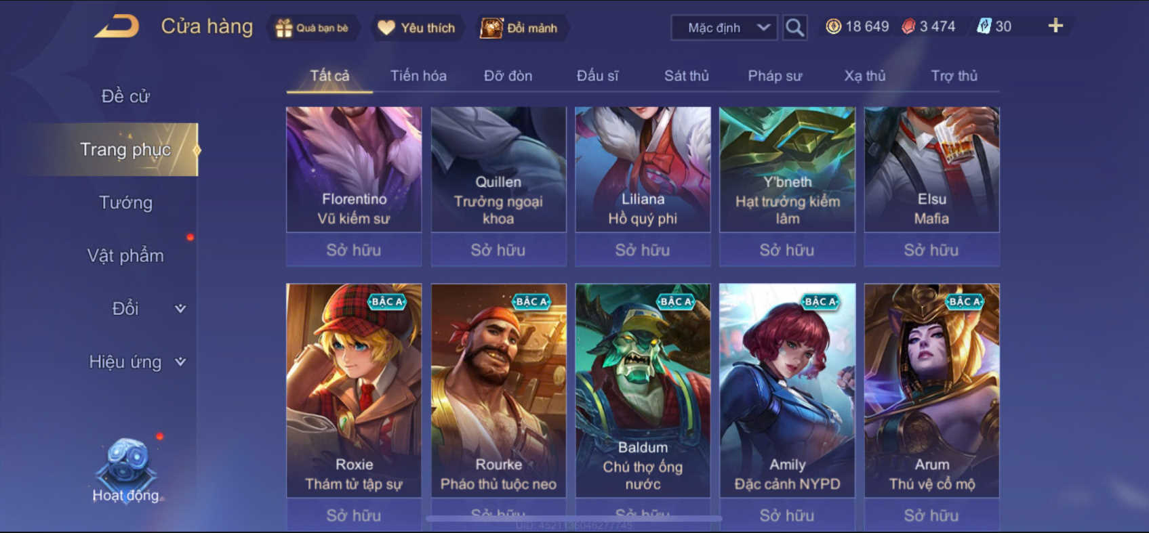Select the Amily Đặc cảnh NYPD skin
The height and width of the screenshot is (533, 1149).
pyautogui.click(x=787, y=391)
